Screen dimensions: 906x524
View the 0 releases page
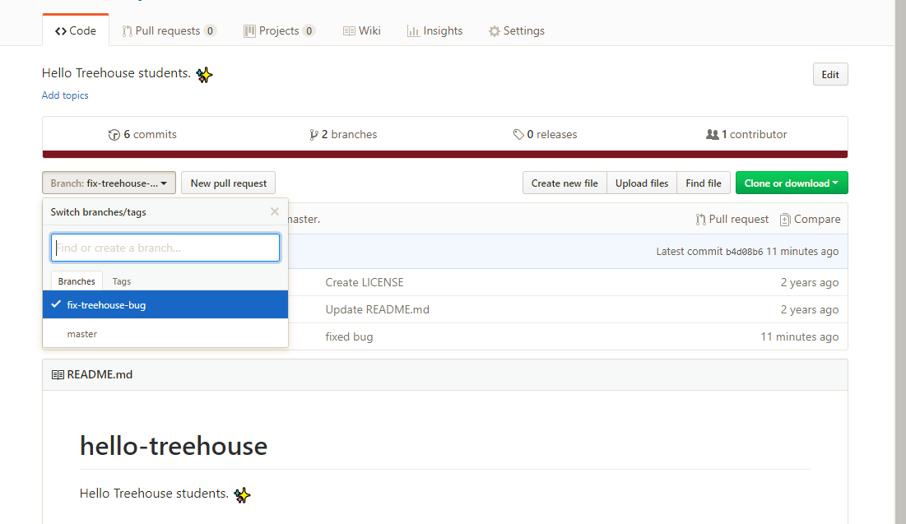tap(545, 135)
